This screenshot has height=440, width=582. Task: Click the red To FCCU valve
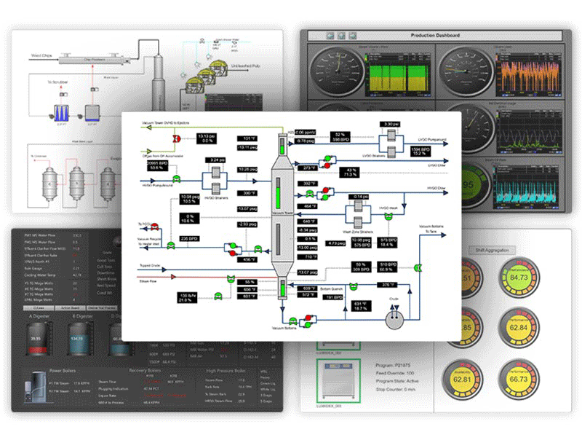[155, 226]
